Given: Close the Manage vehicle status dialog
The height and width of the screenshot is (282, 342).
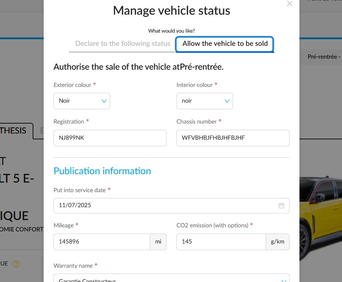Looking at the screenshot, I should tap(290, 4).
